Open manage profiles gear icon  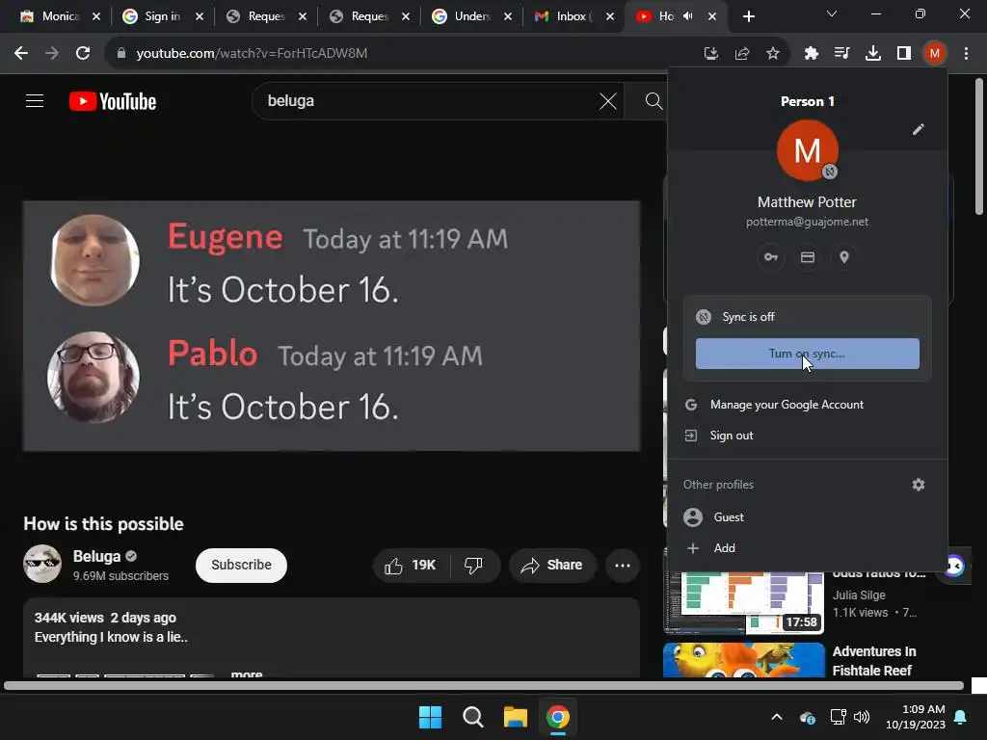click(919, 485)
